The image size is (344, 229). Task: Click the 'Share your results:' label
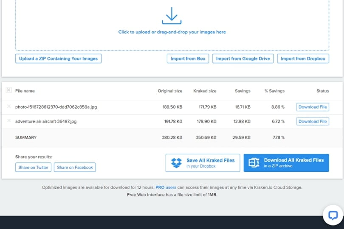pos(34,157)
